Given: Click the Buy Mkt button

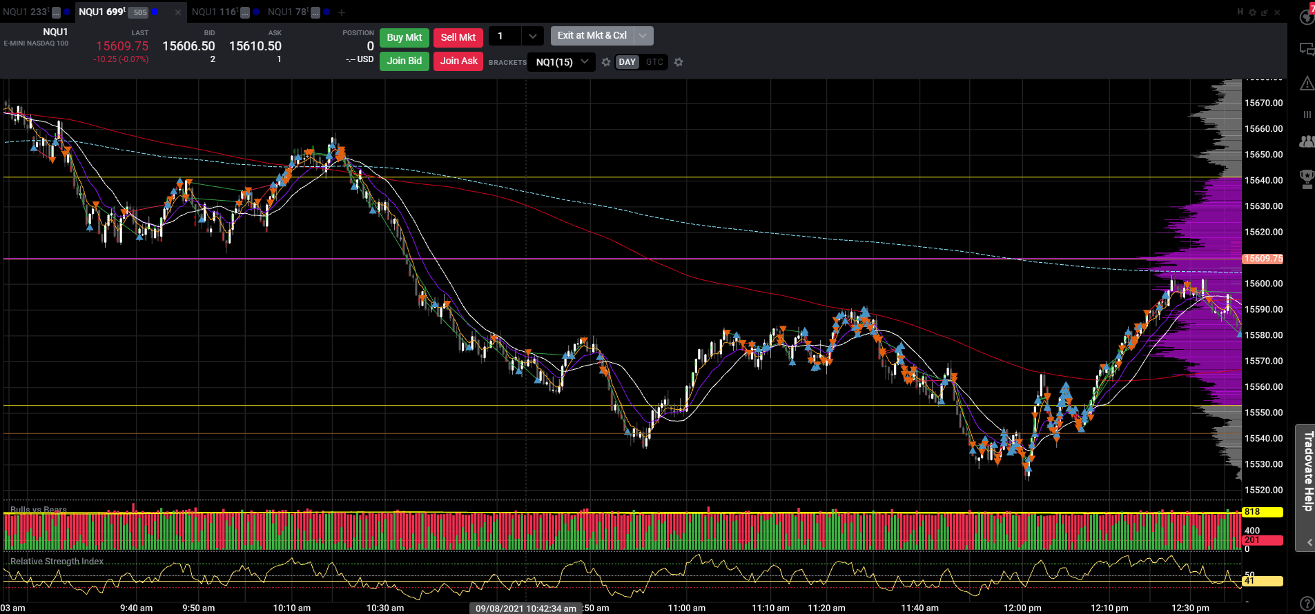Looking at the screenshot, I should coord(405,37).
